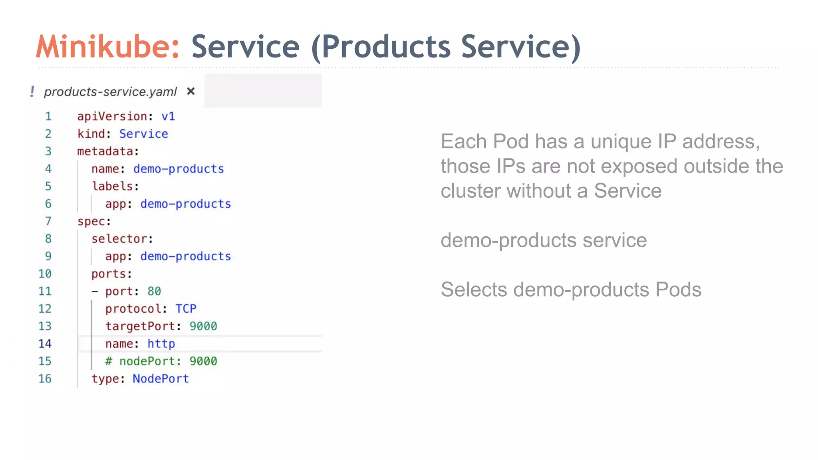The height and width of the screenshot is (460, 818).
Task: Click line number 14 in the gutter
Action: 45,343
